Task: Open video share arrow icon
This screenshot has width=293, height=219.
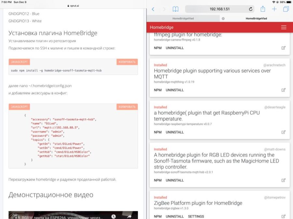Action: coord(129,216)
